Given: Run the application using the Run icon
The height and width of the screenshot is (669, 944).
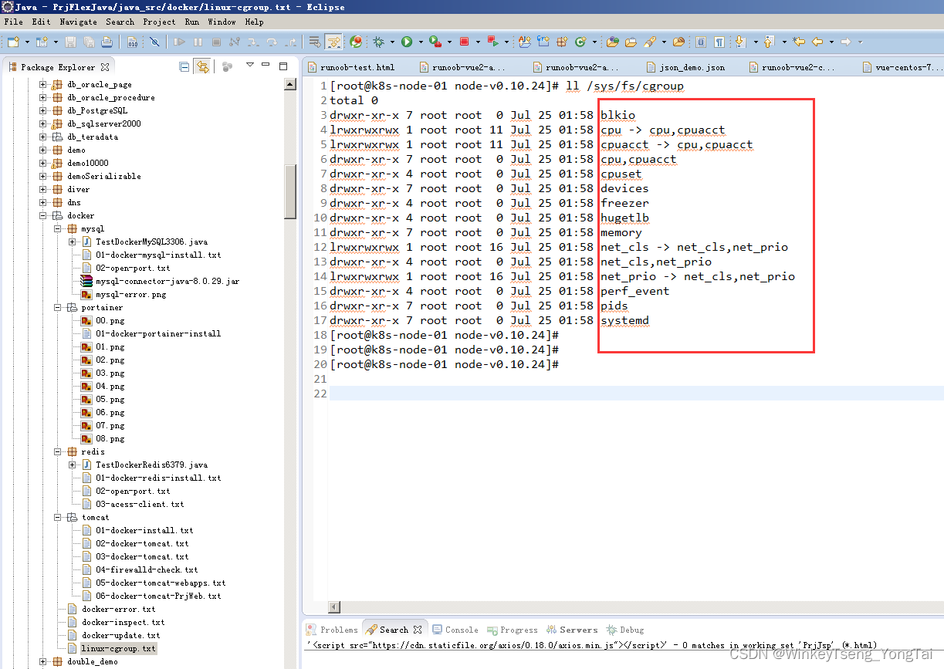Looking at the screenshot, I should (408, 42).
